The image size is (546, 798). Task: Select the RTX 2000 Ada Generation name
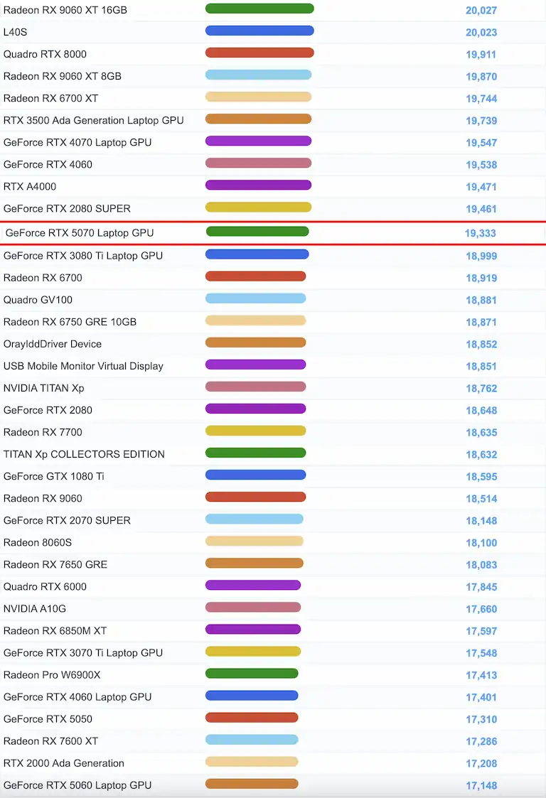[64, 763]
